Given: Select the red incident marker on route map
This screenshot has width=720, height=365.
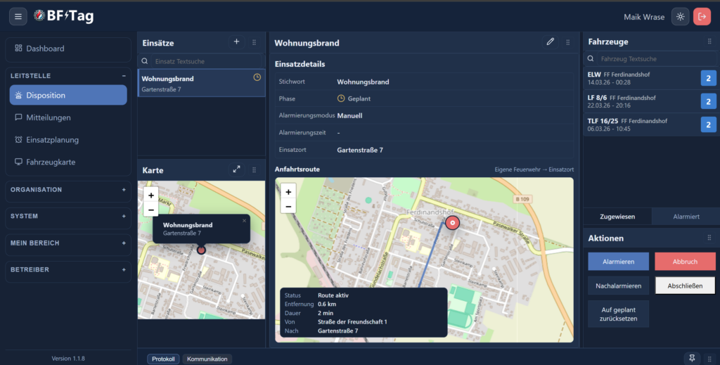Looking at the screenshot, I should pyautogui.click(x=453, y=223).
